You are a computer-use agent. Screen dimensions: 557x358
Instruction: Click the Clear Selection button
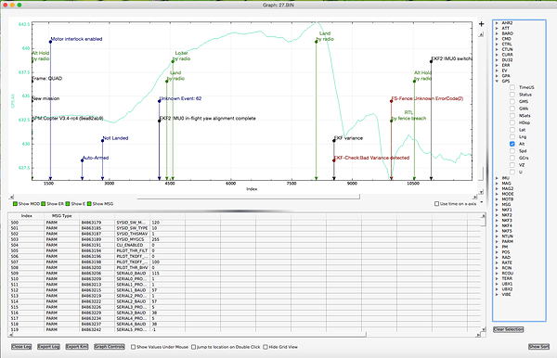(x=509, y=329)
